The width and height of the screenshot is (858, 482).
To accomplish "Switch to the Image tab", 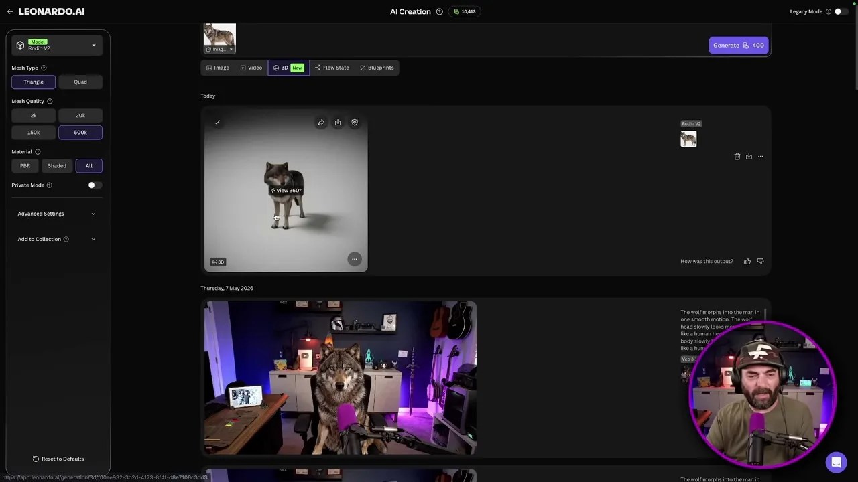I will tap(218, 68).
